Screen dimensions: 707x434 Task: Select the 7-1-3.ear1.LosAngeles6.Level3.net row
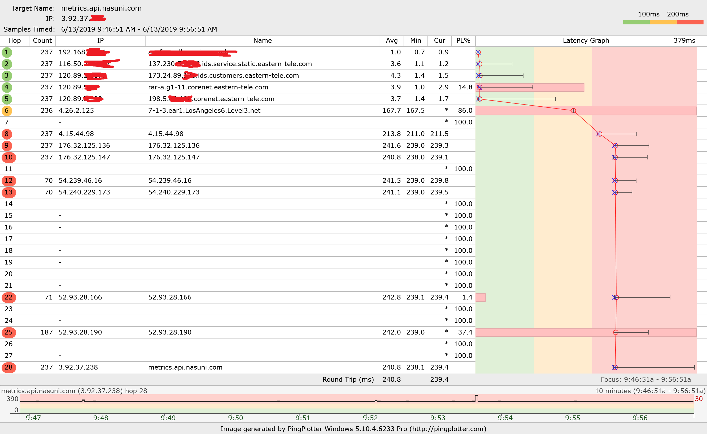pos(204,111)
